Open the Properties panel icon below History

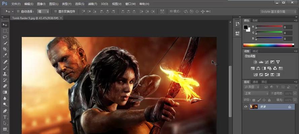tap(237, 33)
